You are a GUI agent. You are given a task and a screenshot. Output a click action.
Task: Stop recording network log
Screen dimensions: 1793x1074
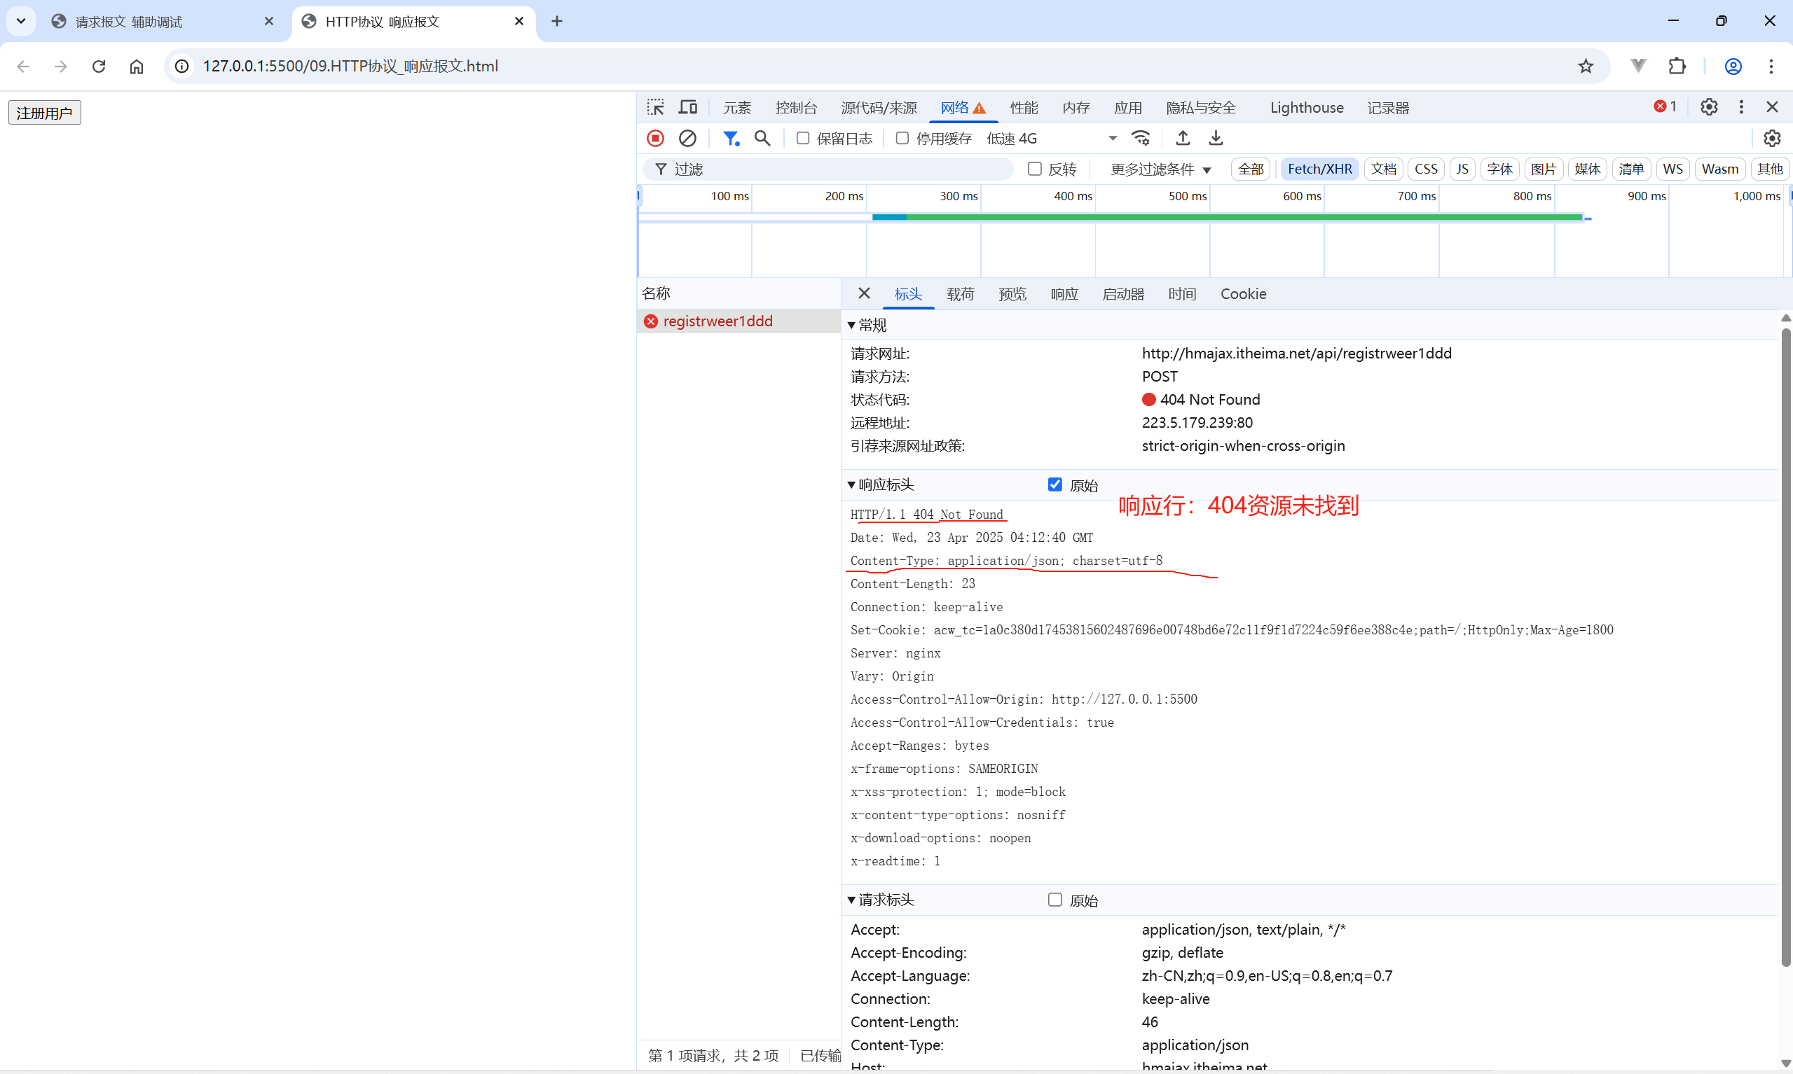655,138
